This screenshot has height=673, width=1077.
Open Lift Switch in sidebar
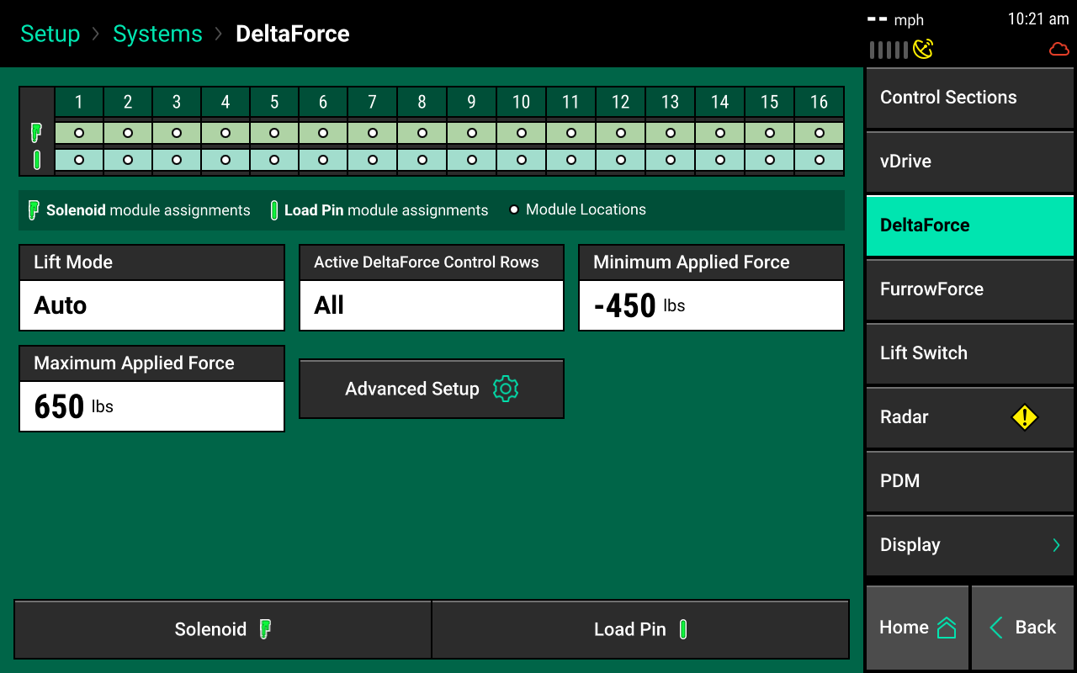969,353
